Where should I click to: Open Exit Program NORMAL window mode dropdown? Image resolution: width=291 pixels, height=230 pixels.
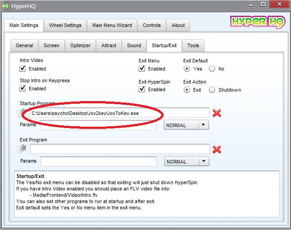click(x=186, y=161)
